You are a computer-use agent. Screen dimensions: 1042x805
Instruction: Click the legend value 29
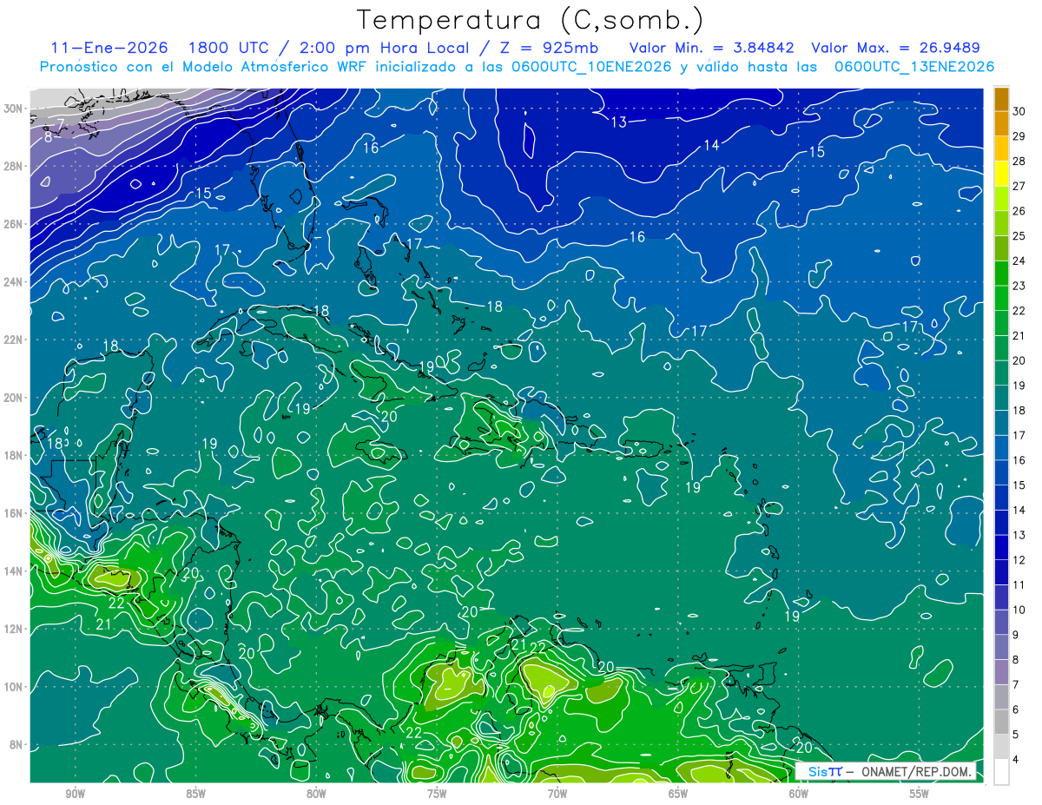point(1019,136)
